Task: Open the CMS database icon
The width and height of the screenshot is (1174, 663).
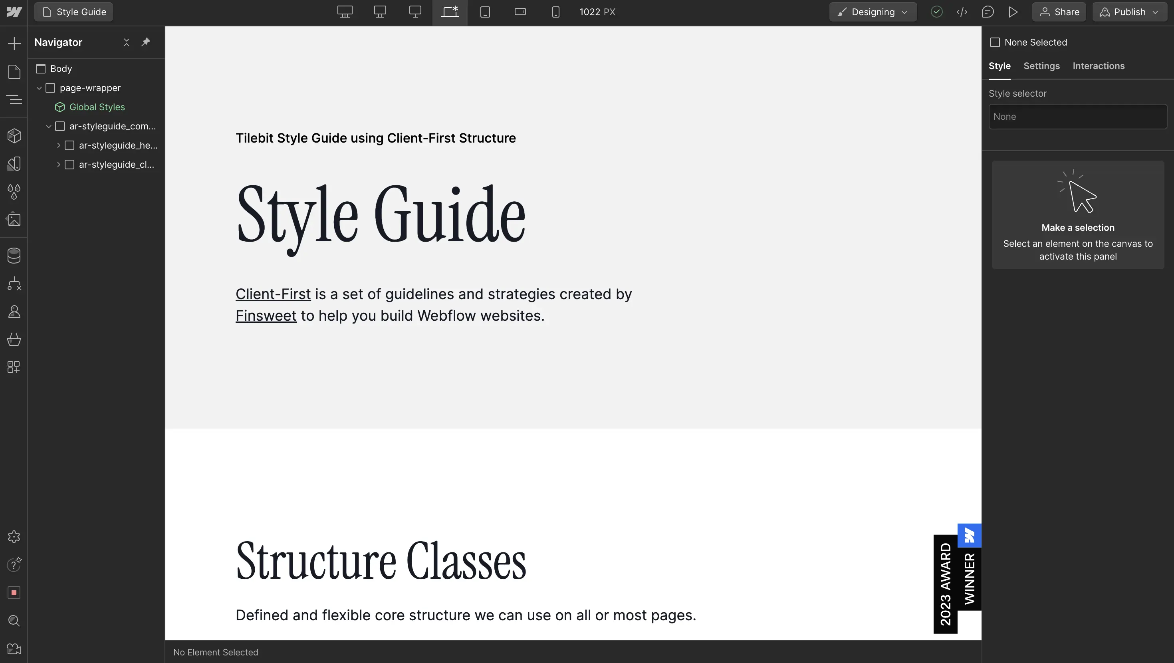Action: tap(14, 255)
